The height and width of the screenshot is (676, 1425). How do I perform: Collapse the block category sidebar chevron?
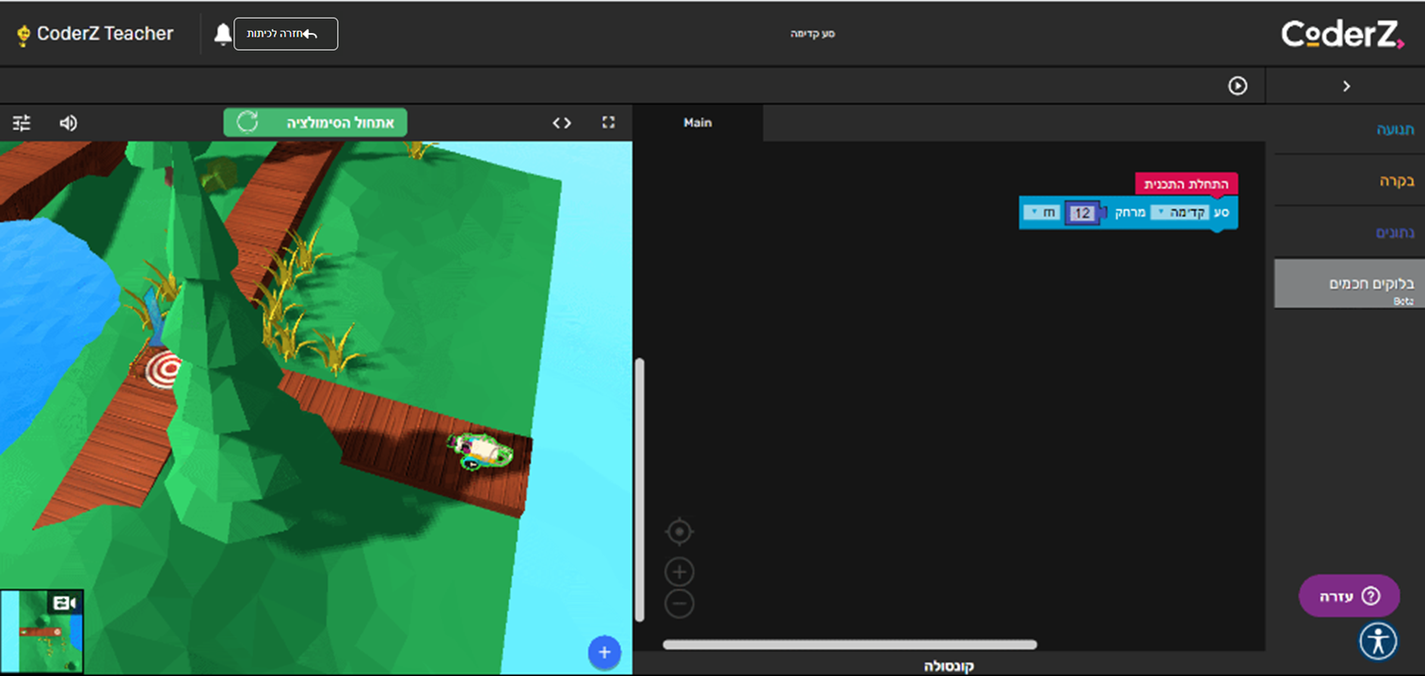tap(1346, 86)
